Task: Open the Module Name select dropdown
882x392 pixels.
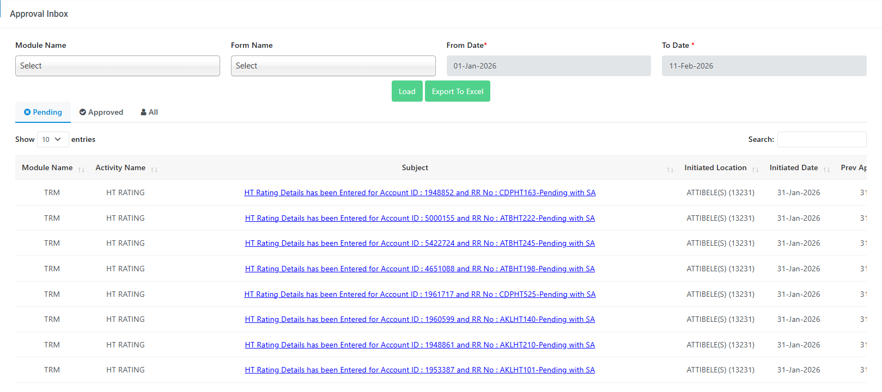Action: [118, 66]
